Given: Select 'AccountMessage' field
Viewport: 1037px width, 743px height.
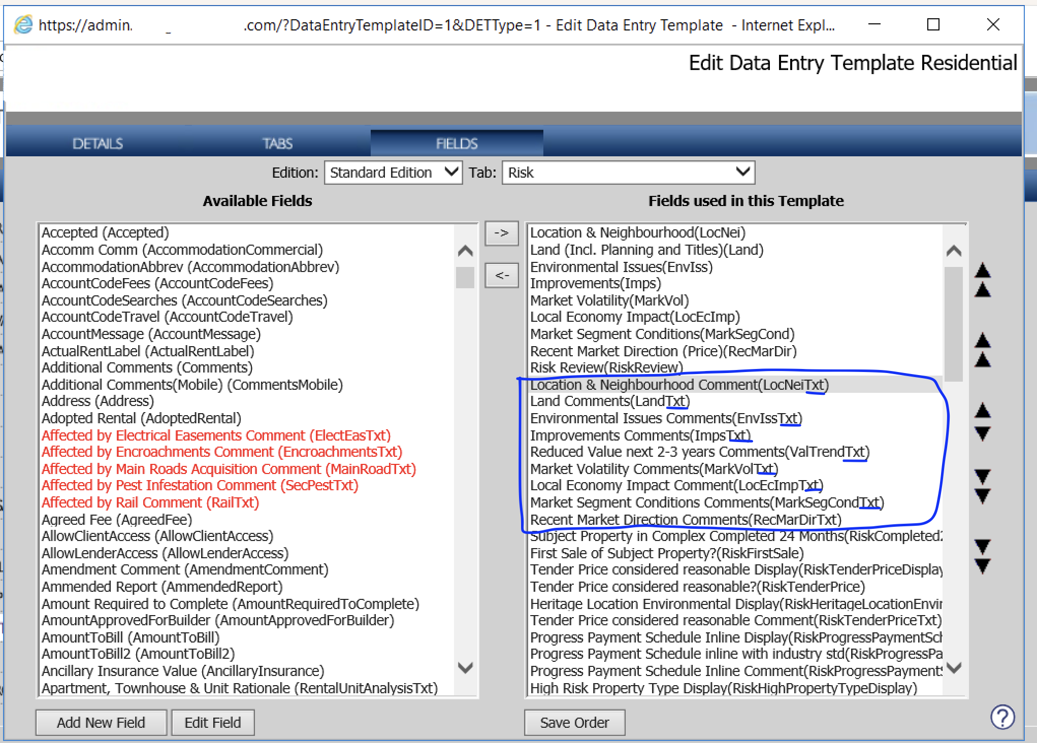Looking at the screenshot, I should pos(151,334).
